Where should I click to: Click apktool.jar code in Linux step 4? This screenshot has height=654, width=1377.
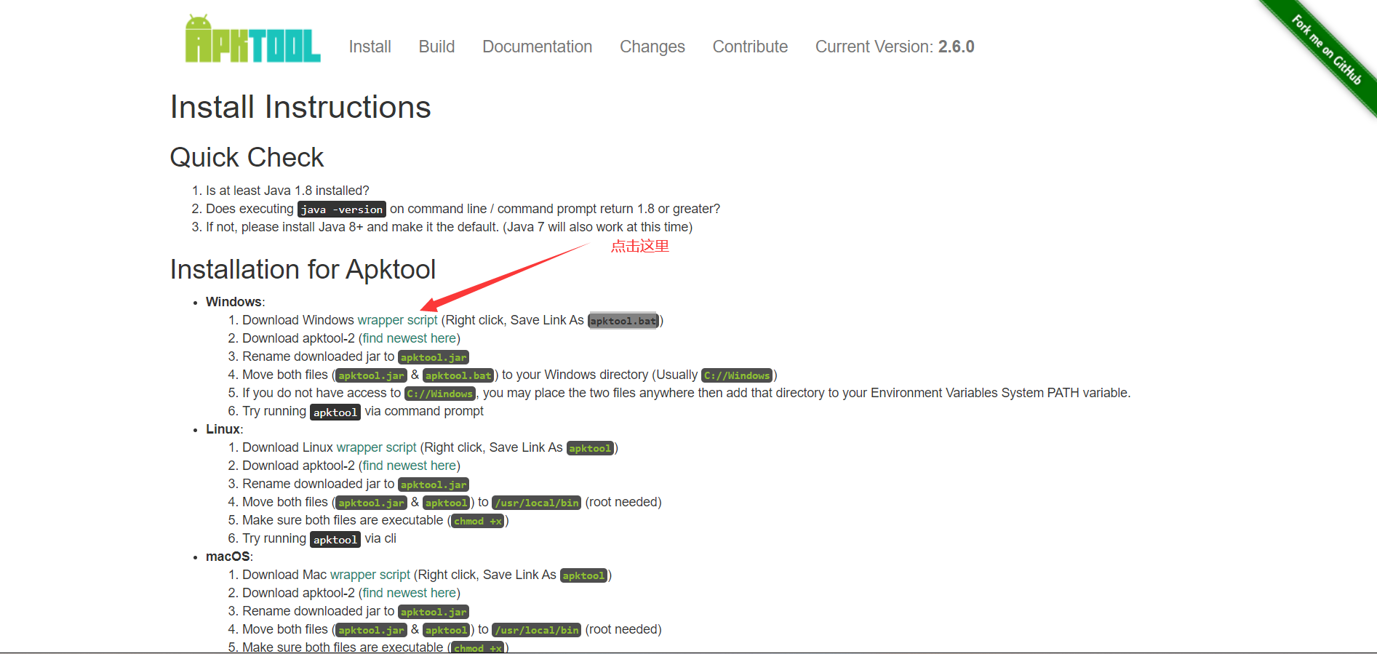click(x=371, y=503)
